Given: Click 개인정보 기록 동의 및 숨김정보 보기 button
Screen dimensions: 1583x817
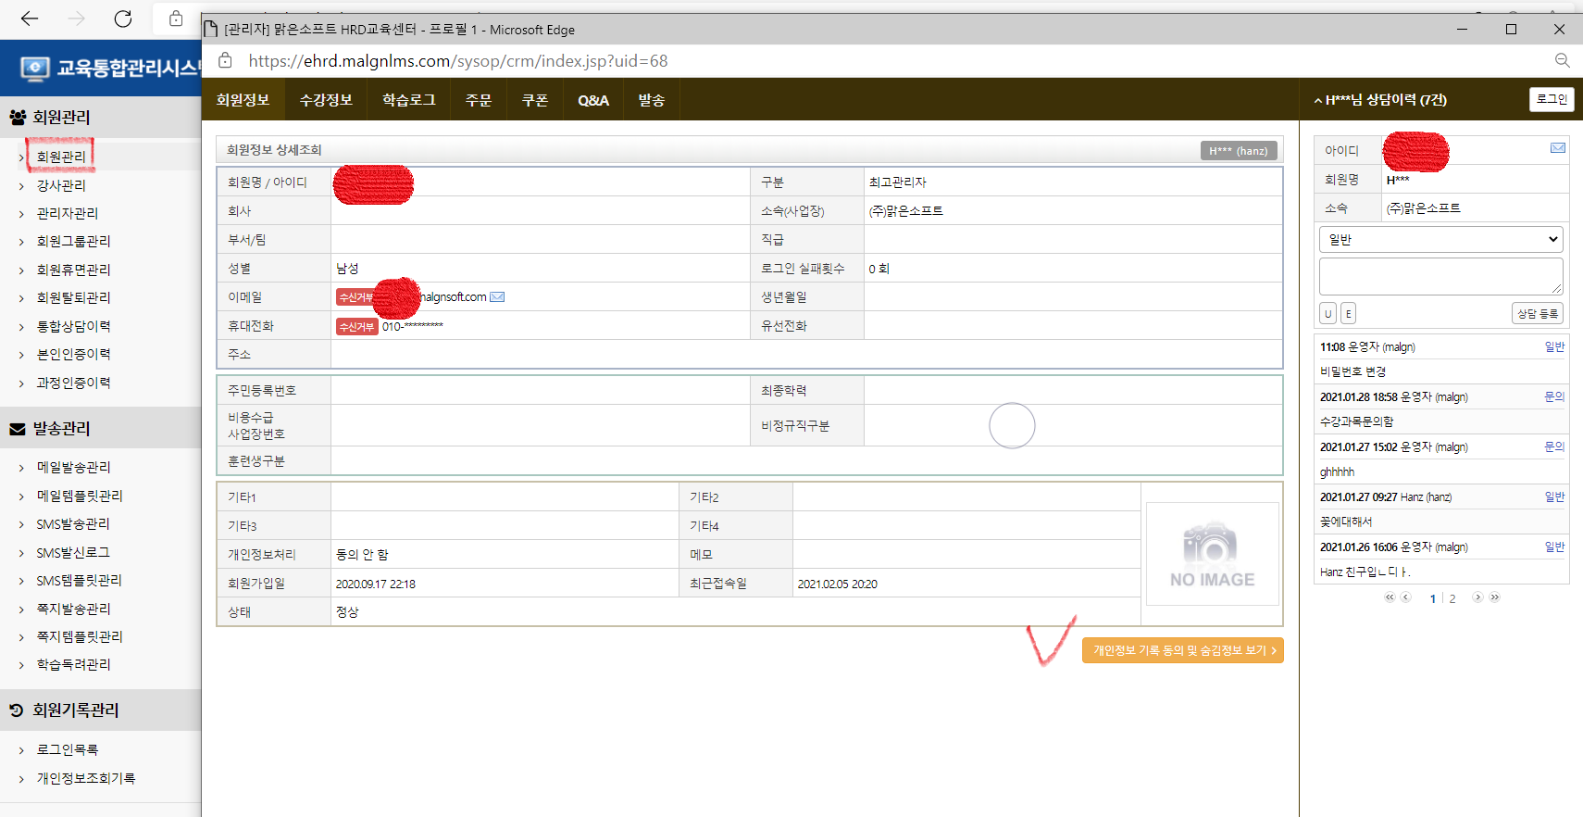Looking at the screenshot, I should (x=1183, y=650).
